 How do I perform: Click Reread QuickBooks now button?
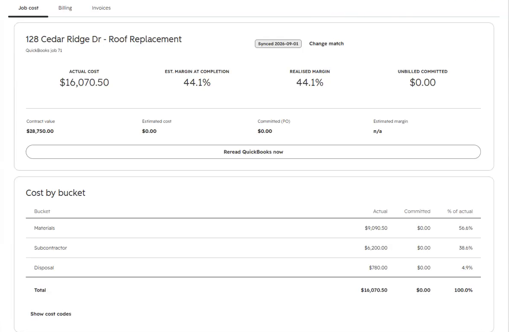253,152
